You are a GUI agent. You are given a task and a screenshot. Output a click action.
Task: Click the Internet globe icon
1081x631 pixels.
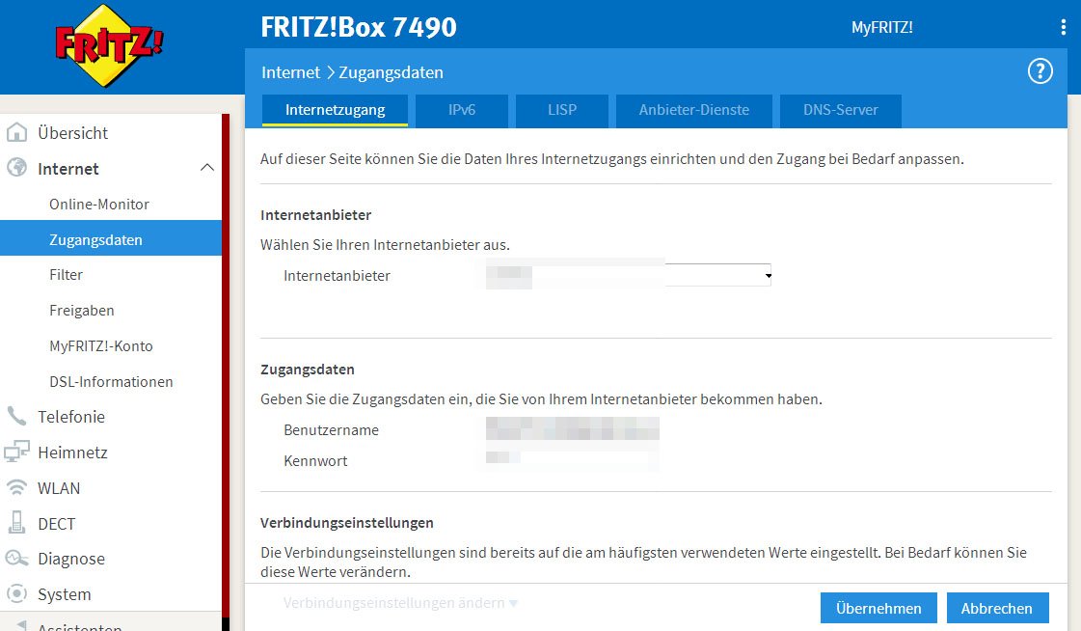(x=16, y=168)
